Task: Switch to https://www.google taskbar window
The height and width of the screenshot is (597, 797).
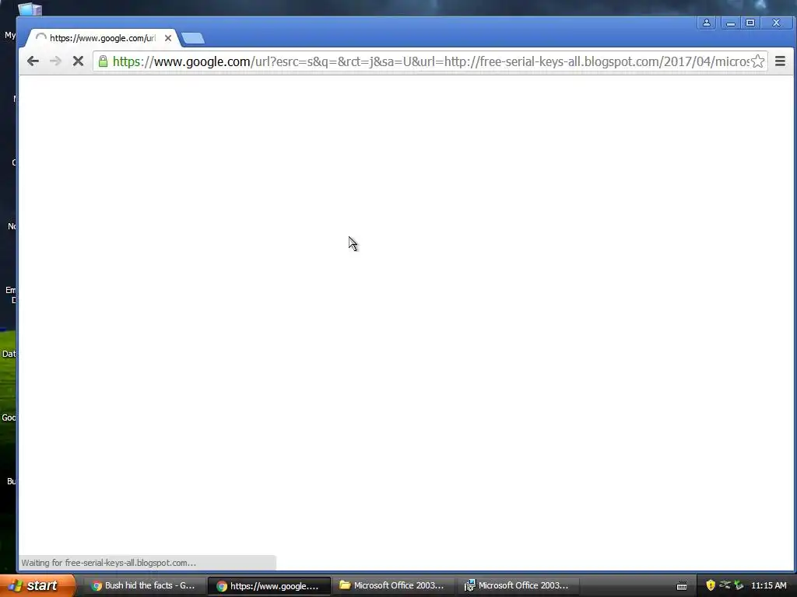Action: point(269,586)
